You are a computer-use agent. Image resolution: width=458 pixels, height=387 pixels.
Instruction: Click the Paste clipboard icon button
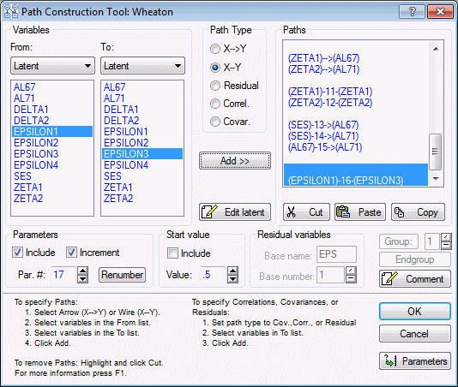pyautogui.click(x=360, y=212)
